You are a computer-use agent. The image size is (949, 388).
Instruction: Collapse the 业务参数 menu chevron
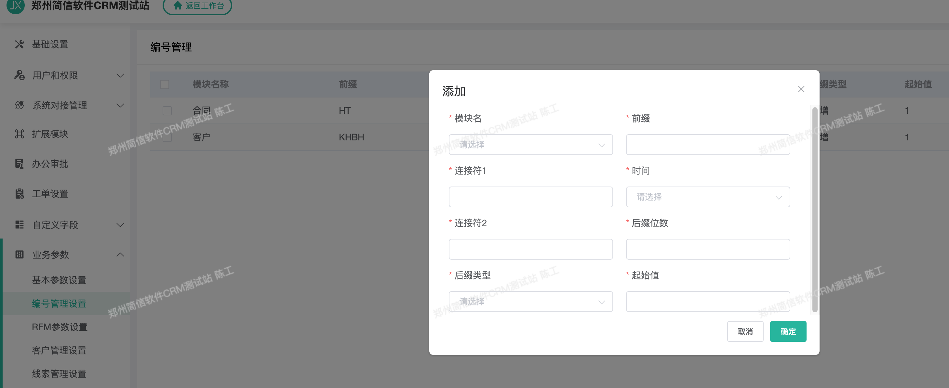tap(120, 255)
